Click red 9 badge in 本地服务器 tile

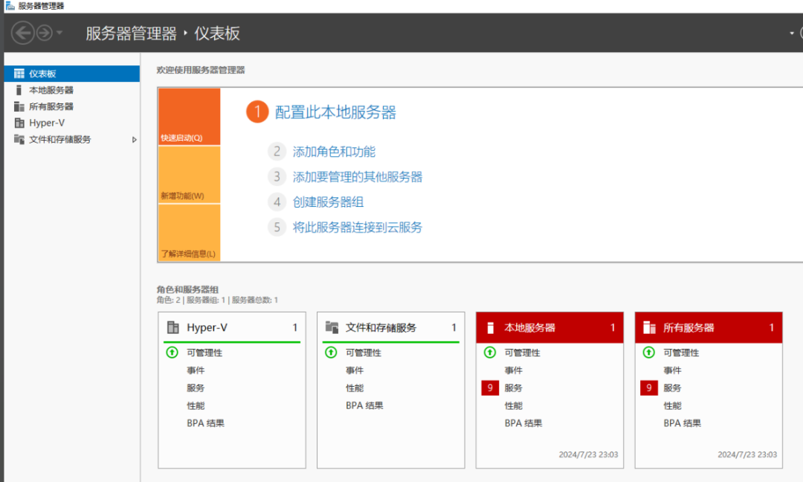[x=490, y=388]
